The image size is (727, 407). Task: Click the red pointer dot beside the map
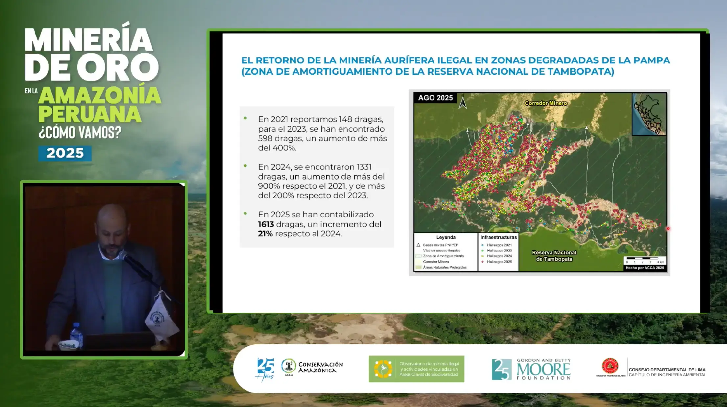coord(668,228)
